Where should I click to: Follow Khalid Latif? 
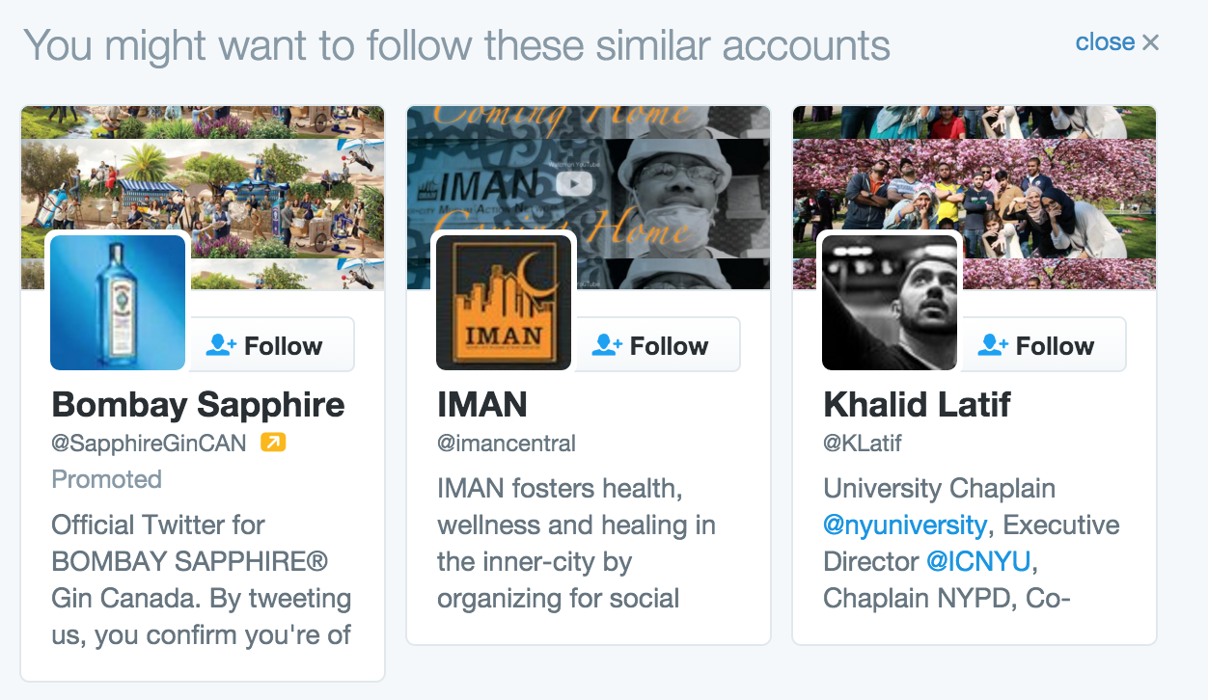[1043, 345]
